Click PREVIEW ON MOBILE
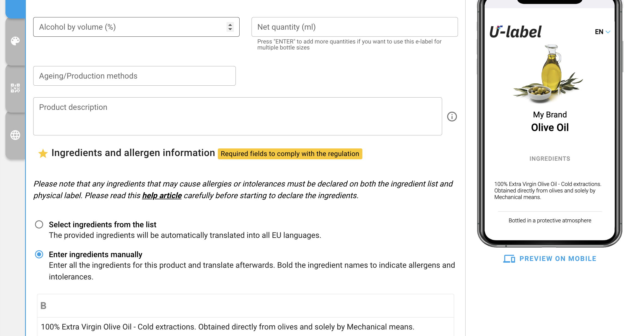Screen dimensions: 630x336 click(x=558, y=259)
